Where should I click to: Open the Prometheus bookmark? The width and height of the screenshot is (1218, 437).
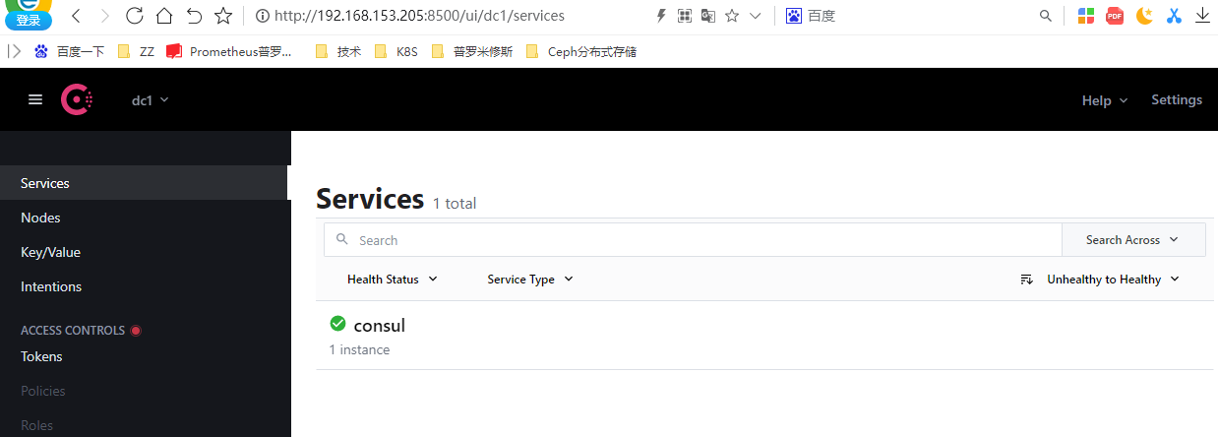[x=229, y=51]
